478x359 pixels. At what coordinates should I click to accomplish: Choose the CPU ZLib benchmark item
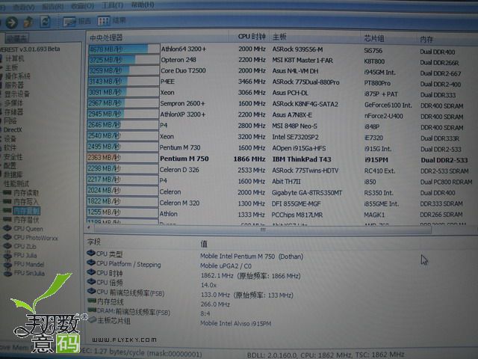click(25, 245)
